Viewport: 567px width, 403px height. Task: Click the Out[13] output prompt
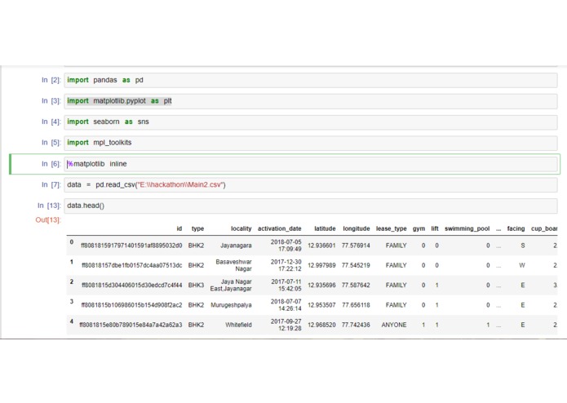click(x=48, y=220)
